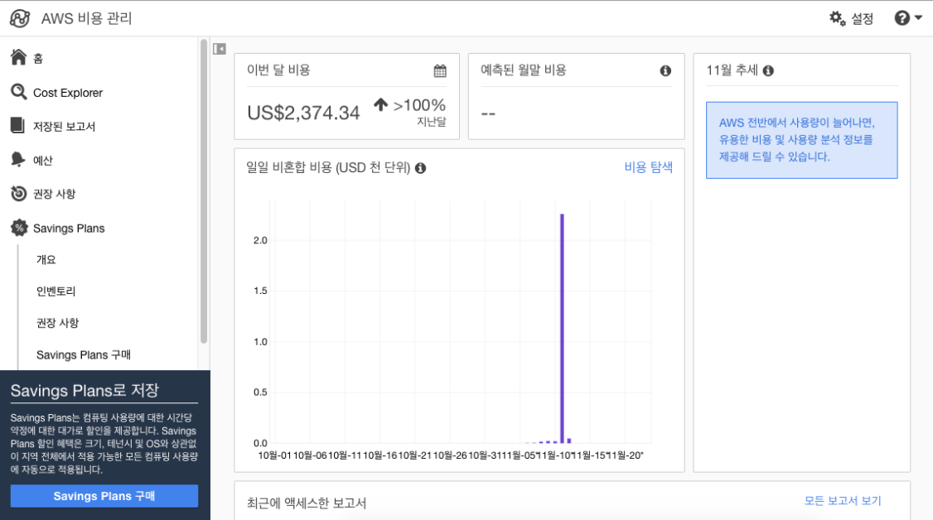Click the calendar icon in 이번 달 비용 card
Viewport: 933px width, 520px height.
pyautogui.click(x=440, y=70)
